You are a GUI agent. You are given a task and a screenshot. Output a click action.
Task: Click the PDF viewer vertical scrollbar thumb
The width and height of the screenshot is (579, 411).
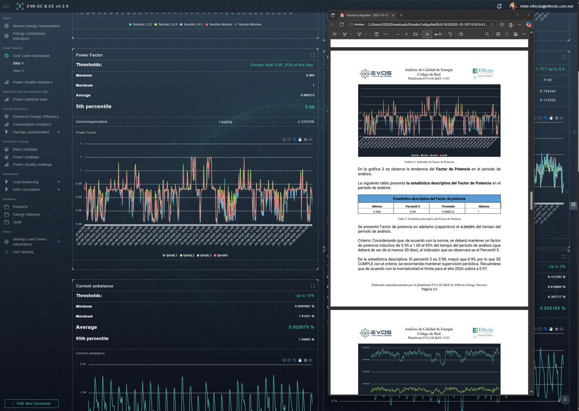[x=532, y=199]
